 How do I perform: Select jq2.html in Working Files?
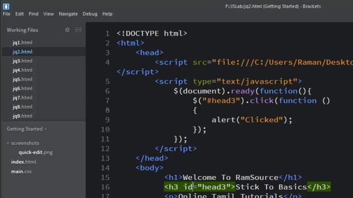coord(23,52)
